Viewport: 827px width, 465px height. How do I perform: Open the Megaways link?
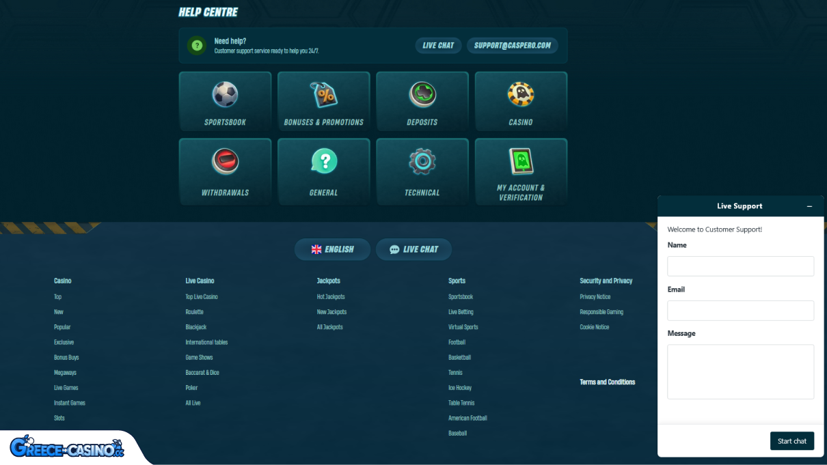point(65,373)
